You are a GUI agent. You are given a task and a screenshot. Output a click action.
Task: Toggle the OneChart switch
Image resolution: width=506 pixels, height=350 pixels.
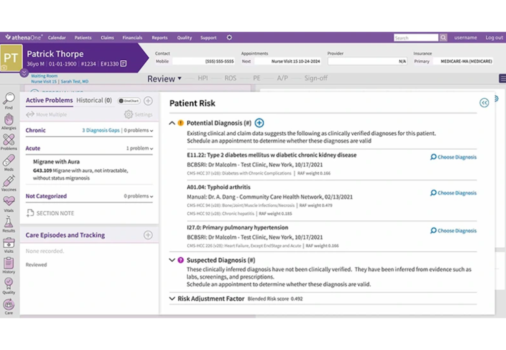click(129, 101)
